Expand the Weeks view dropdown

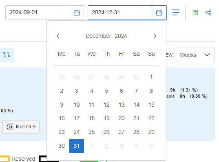pyautogui.click(x=195, y=55)
